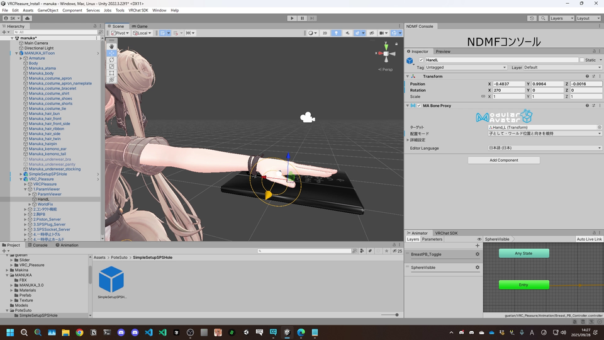Select the Rotate tool in Scene toolbar

point(111,60)
